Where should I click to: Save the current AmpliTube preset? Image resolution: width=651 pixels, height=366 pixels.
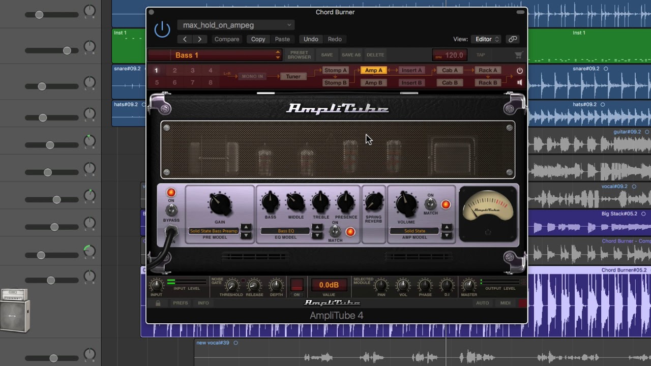tap(327, 55)
